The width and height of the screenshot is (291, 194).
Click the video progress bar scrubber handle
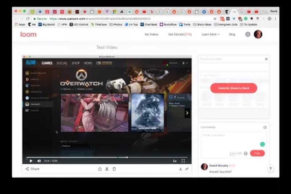tap(127, 157)
